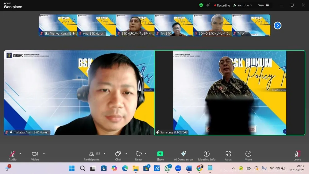Click the green Share screen button
Screen dimensions: 309x174
(x=160, y=154)
